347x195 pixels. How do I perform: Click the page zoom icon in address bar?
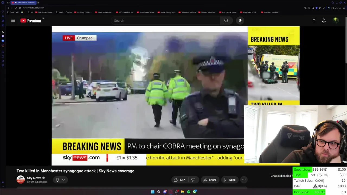[x=306, y=8]
